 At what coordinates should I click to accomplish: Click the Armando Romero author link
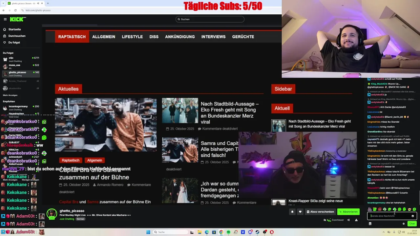(x=110, y=185)
